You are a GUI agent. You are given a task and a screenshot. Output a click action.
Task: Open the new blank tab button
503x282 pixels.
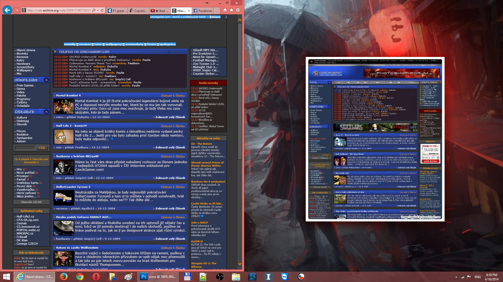pos(217,11)
